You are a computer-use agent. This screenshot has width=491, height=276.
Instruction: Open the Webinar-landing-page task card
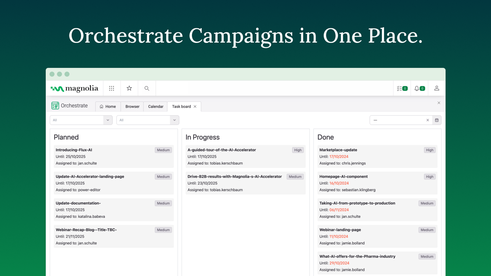point(377,236)
